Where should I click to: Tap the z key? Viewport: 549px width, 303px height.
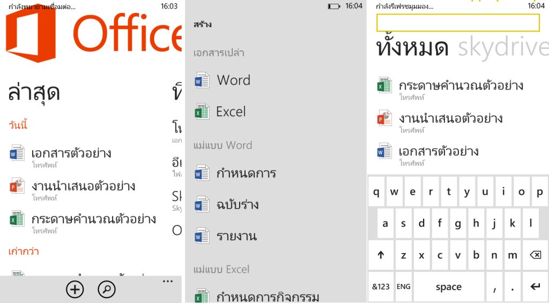click(403, 255)
